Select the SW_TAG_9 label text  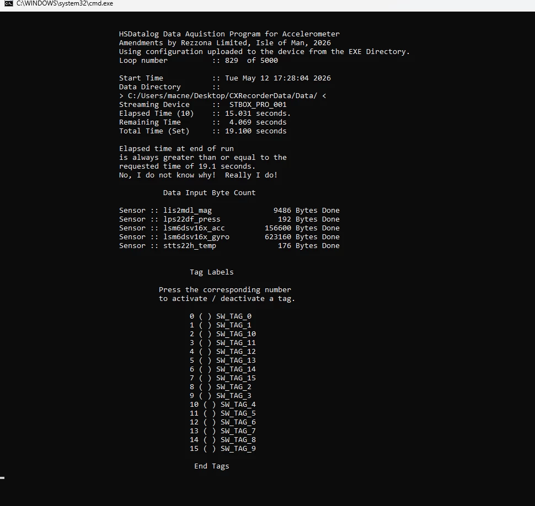(238, 449)
